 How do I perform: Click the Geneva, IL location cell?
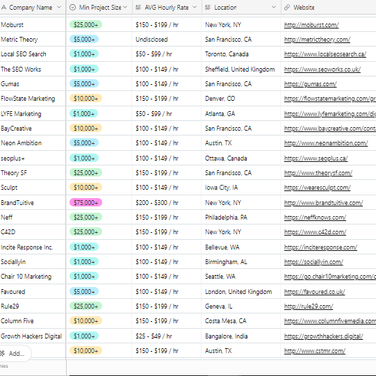(241, 306)
